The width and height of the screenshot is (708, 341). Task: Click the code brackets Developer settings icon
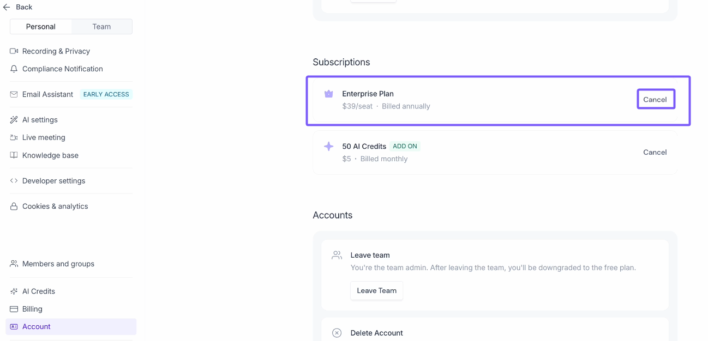pos(14,181)
